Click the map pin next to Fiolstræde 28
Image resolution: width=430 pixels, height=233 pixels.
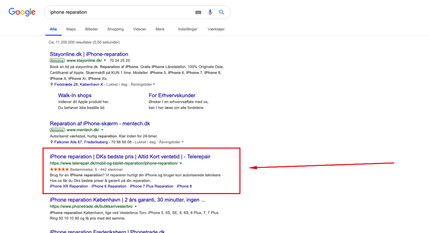tap(51, 84)
